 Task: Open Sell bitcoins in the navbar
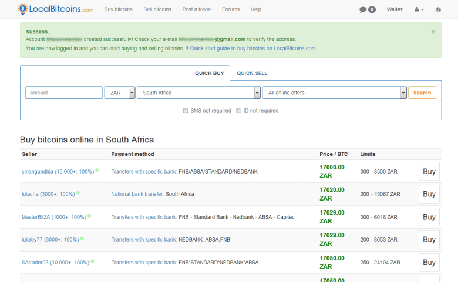(x=157, y=9)
